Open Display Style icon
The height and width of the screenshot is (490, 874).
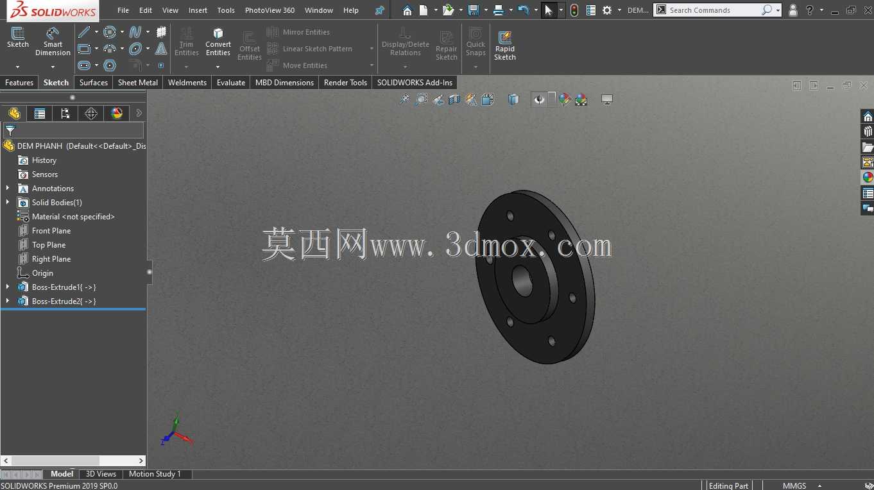tap(513, 99)
